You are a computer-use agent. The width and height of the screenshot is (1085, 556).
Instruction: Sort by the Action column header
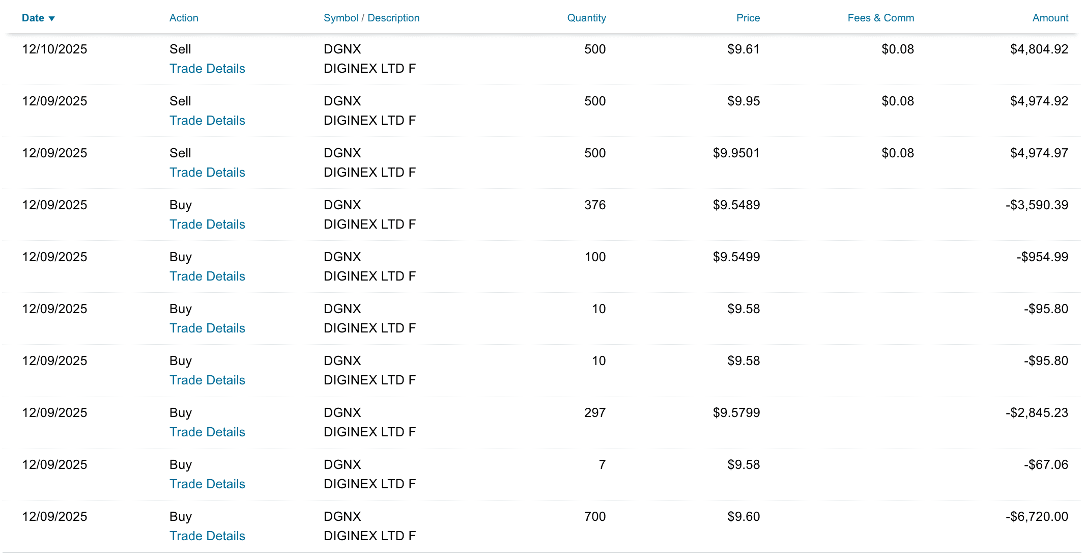[x=184, y=18]
